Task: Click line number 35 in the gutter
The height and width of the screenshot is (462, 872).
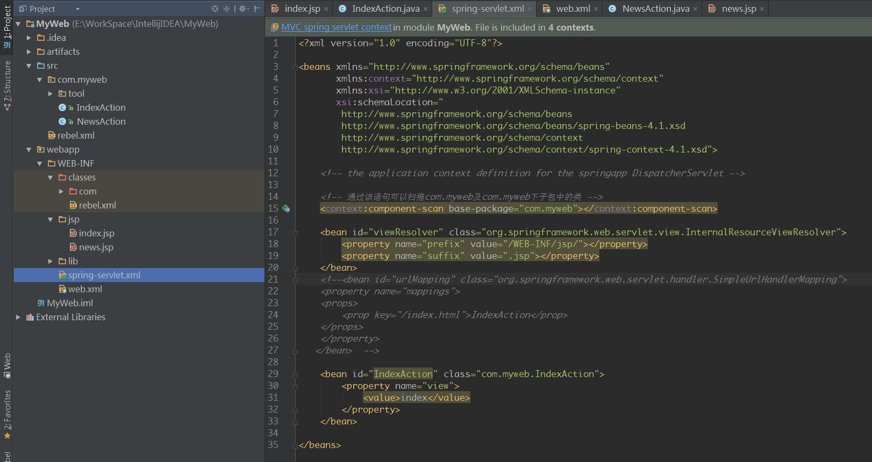Action: [273, 445]
